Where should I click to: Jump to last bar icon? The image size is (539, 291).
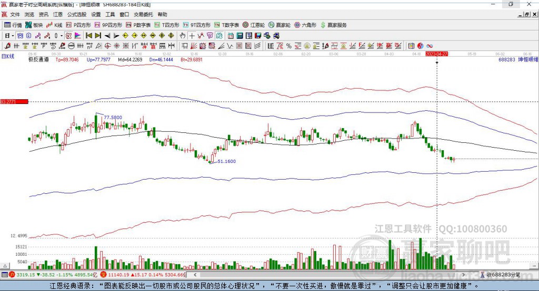[98, 36]
